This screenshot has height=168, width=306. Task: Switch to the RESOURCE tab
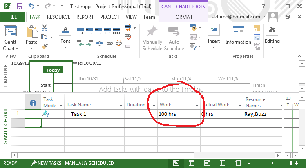click(58, 17)
